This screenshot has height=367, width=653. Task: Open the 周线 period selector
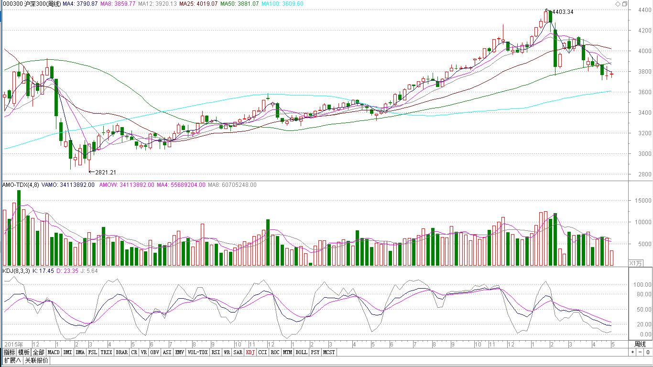640,344
